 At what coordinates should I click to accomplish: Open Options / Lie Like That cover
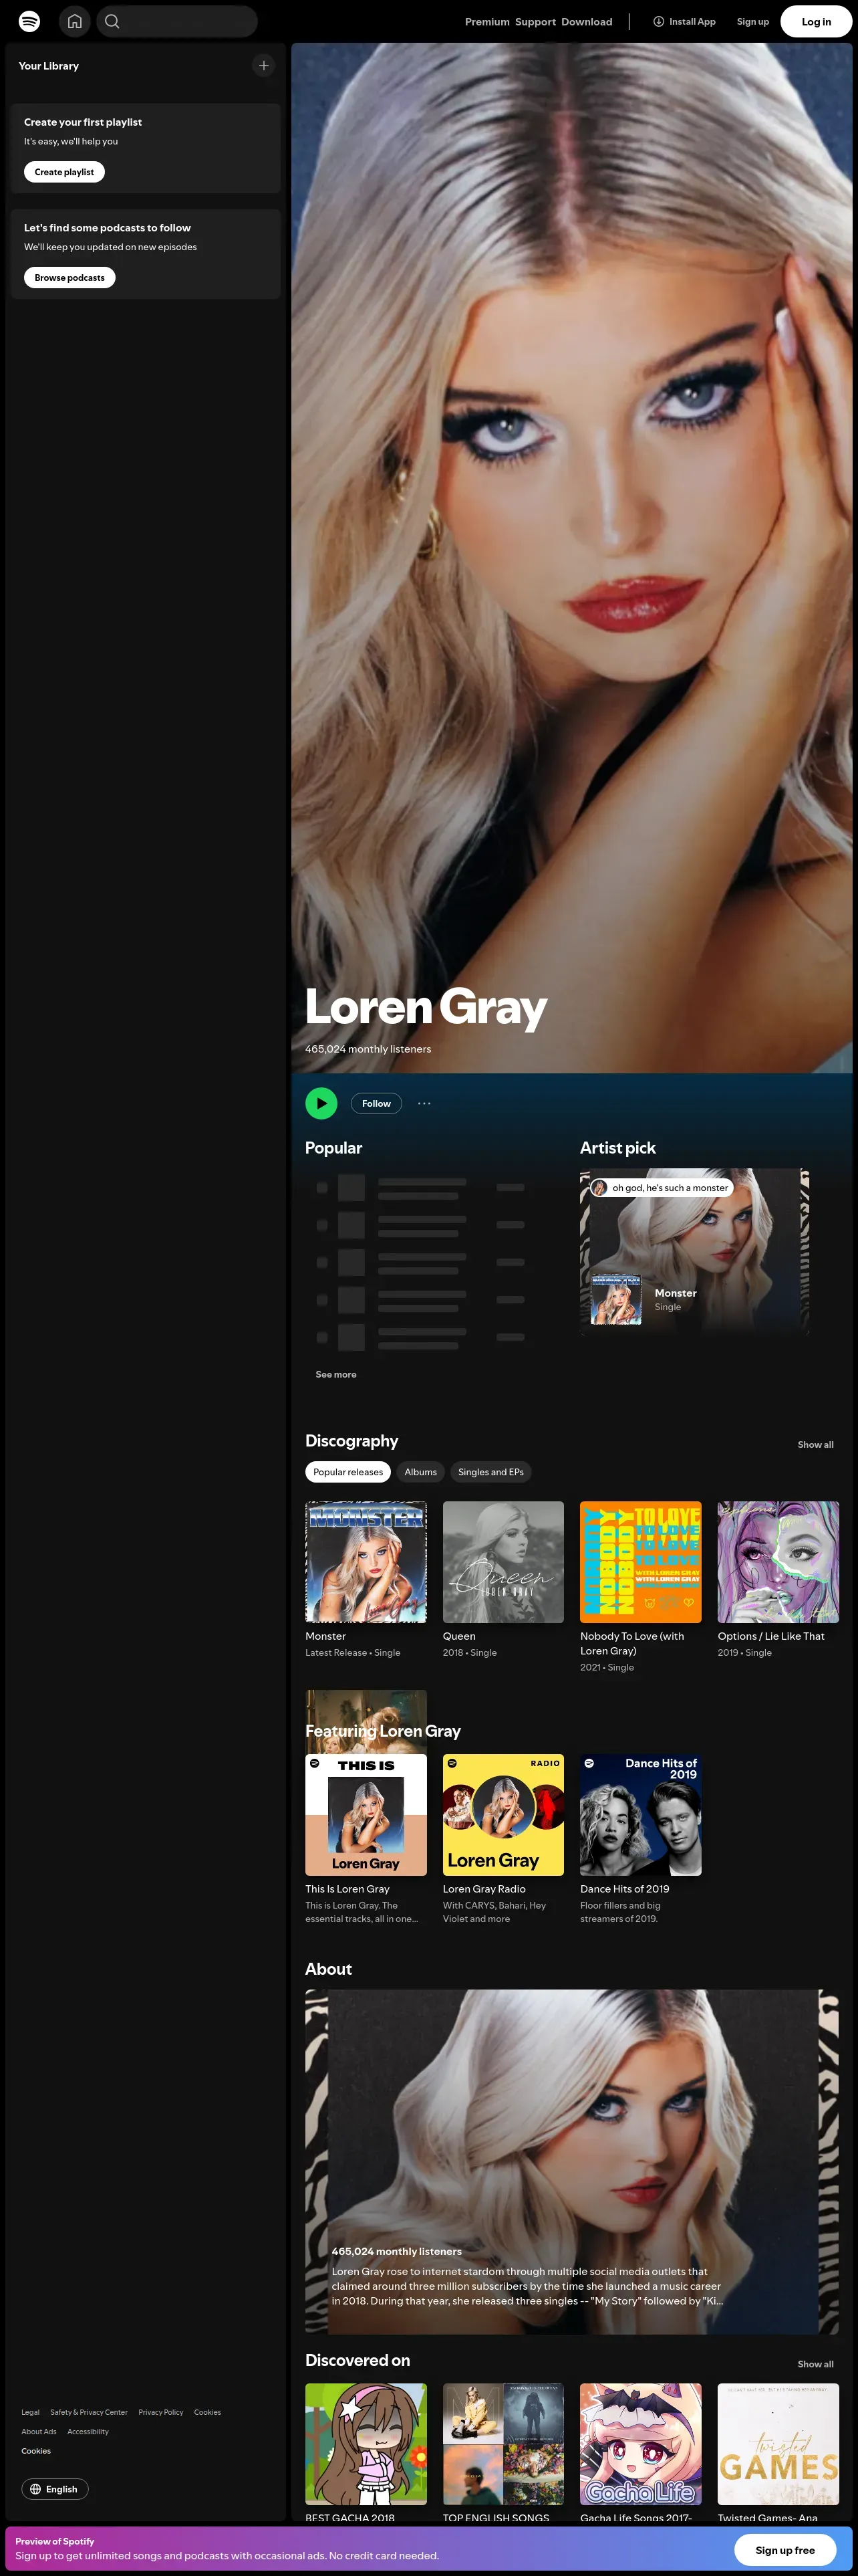point(778,1562)
